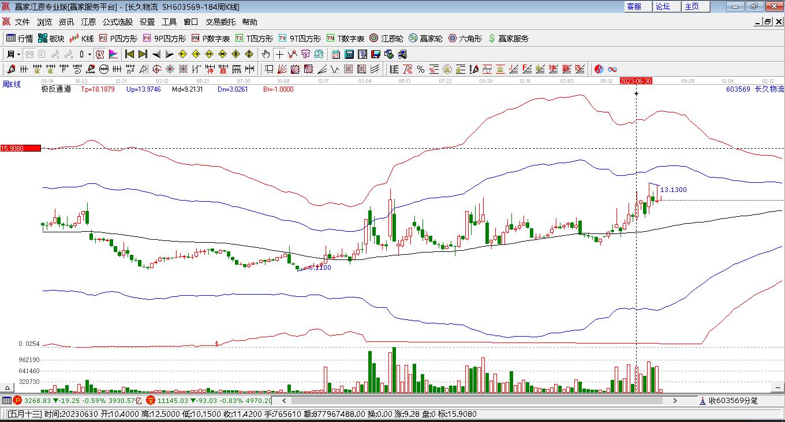Open the T数字表 tool
785x422 pixels.
point(345,39)
